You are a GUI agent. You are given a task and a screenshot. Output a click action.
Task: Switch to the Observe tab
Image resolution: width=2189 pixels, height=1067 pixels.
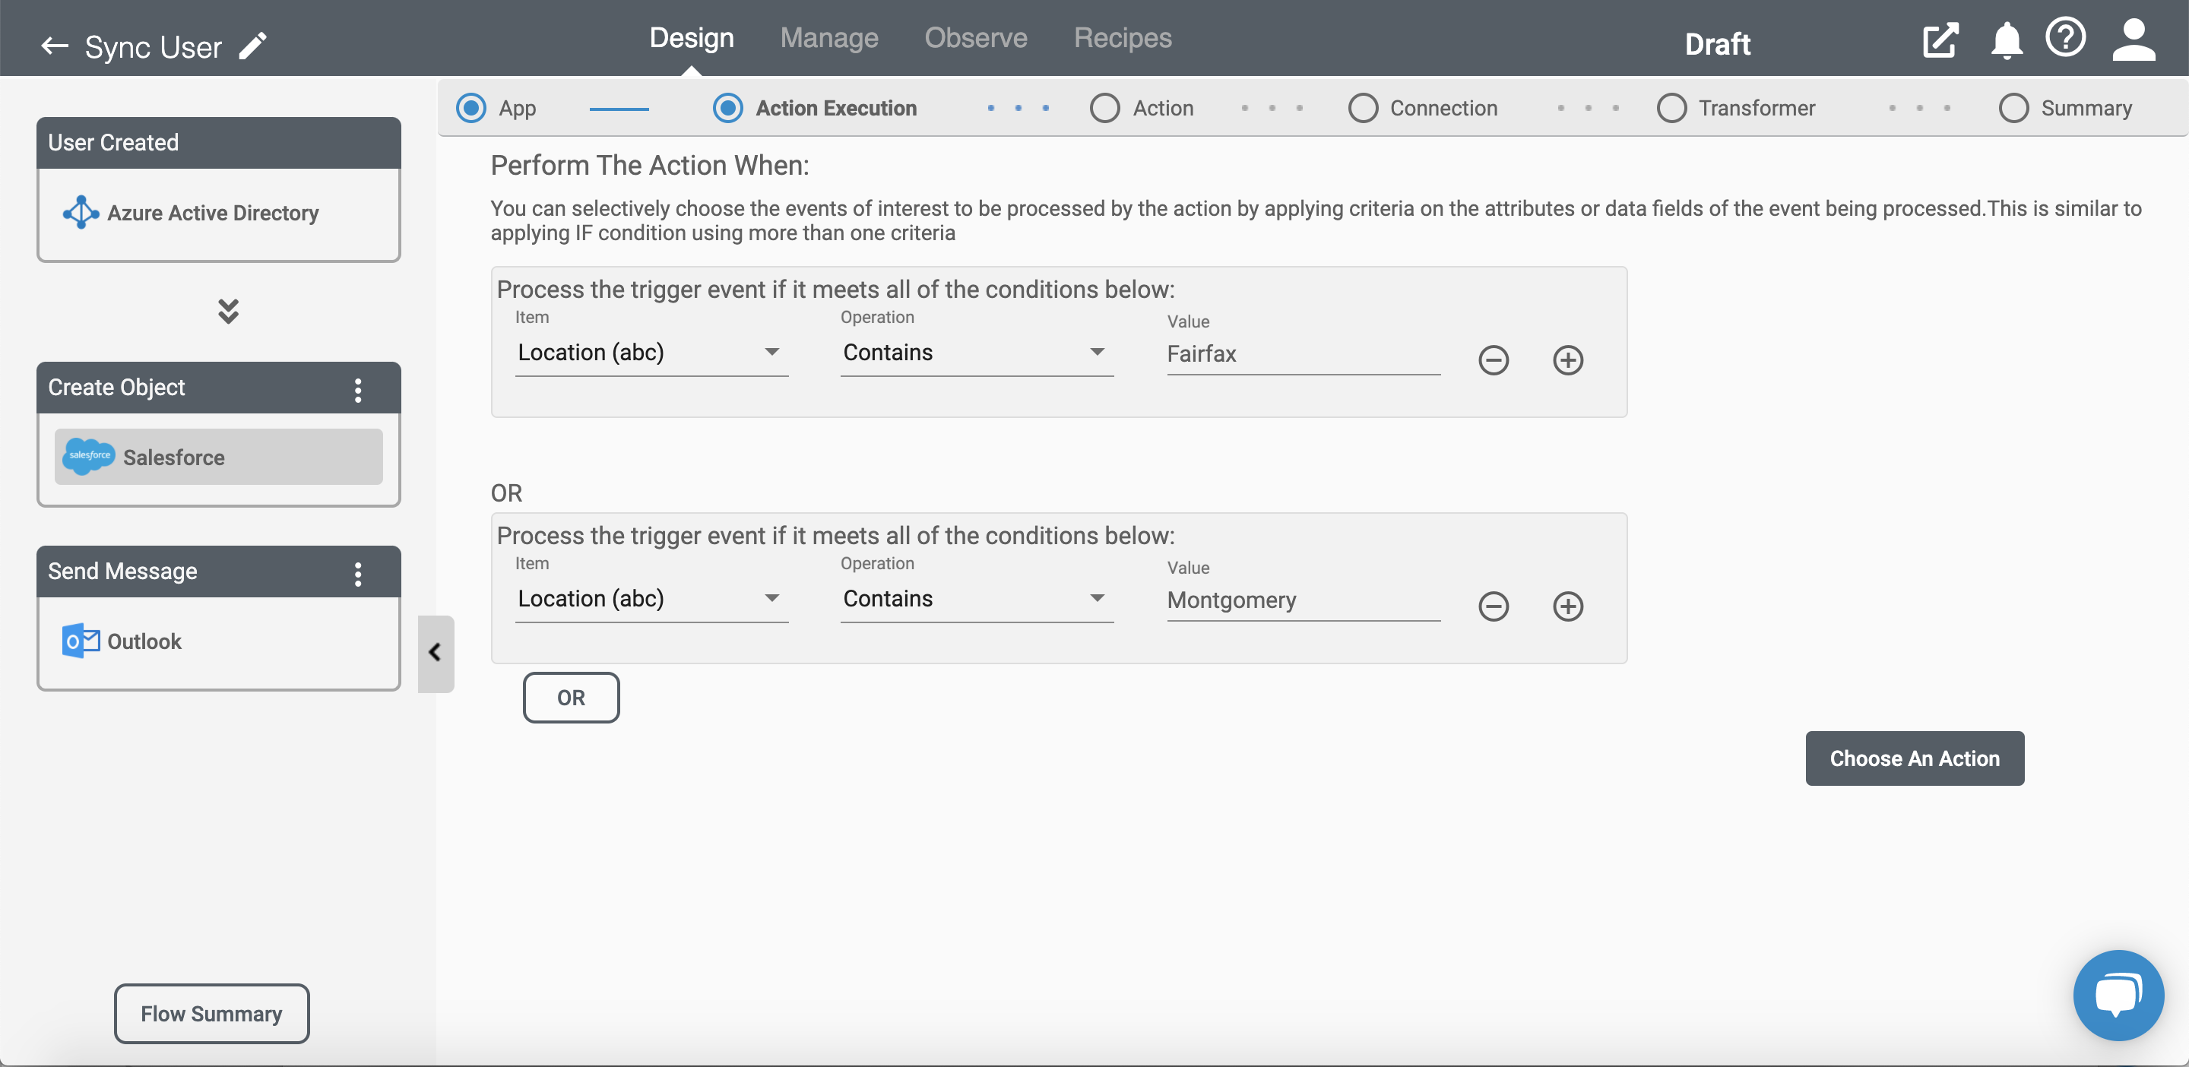pos(975,37)
